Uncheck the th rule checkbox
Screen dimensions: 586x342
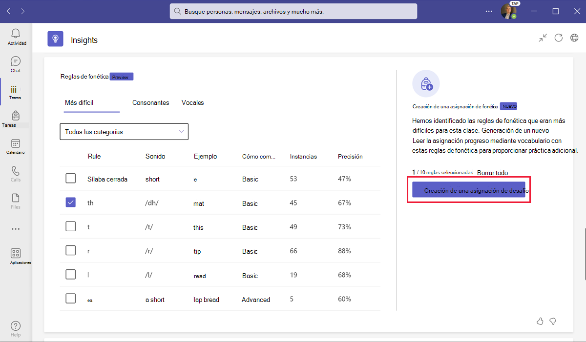(x=71, y=202)
